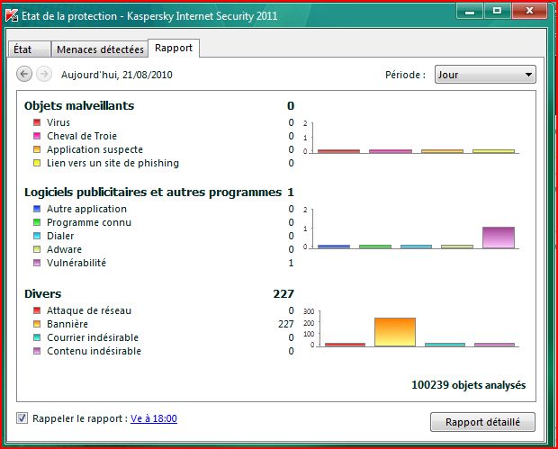This screenshot has width=558, height=449.
Task: Switch to the Menaces détectées tab
Action: click(x=100, y=49)
